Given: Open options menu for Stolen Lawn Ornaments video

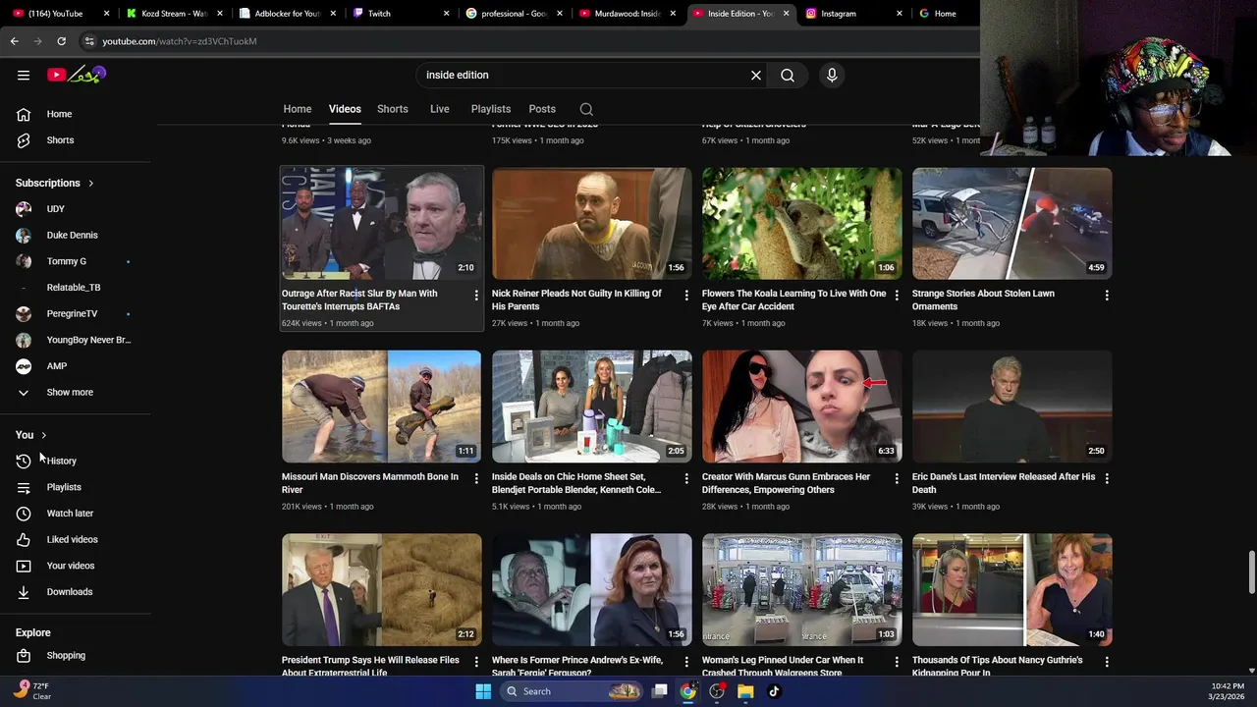Looking at the screenshot, I should click(x=1107, y=296).
